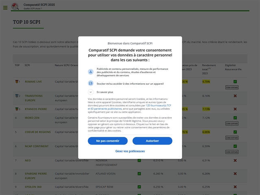Open NCAP CONTINENT SCPI link
Viewport: 260px width, 195px height.
tap(37, 146)
